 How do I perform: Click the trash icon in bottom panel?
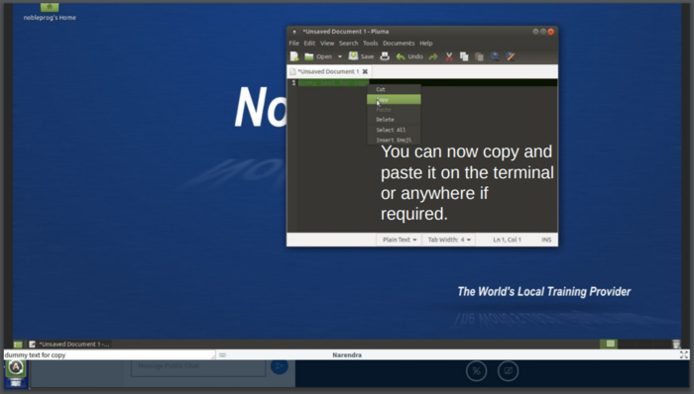(676, 345)
